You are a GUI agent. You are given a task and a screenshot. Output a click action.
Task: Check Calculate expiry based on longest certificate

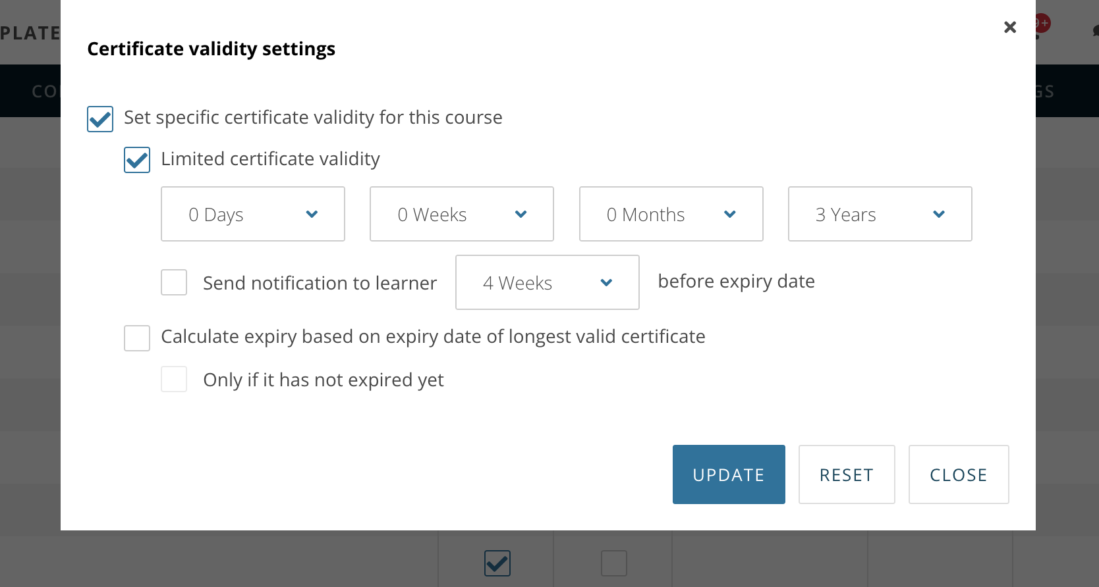click(x=137, y=338)
